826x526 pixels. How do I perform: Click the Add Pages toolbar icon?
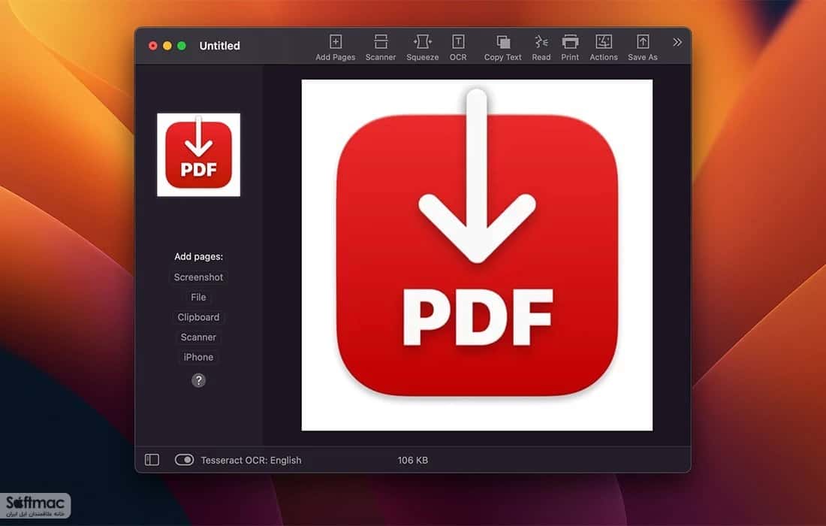click(335, 47)
